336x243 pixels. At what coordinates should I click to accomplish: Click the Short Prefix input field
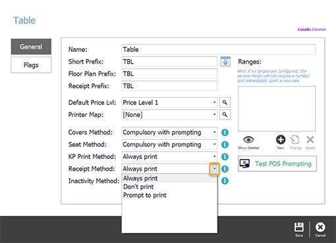click(169, 62)
